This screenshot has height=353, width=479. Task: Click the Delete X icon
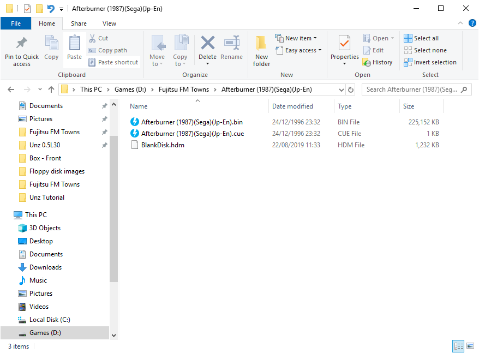click(207, 43)
